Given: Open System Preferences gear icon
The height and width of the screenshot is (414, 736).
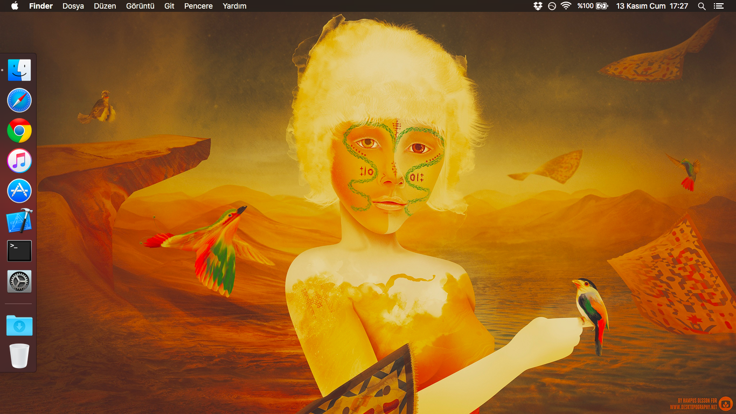Looking at the screenshot, I should [x=19, y=281].
